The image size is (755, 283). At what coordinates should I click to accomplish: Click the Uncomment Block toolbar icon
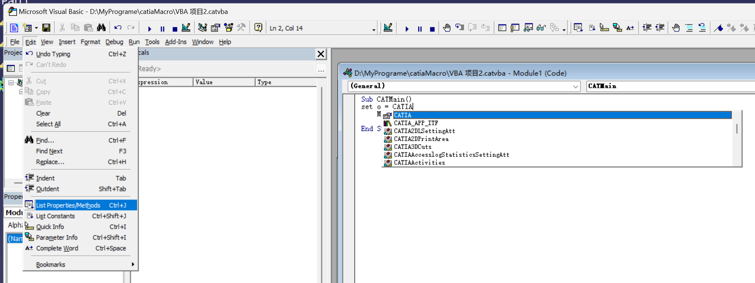pos(702,28)
